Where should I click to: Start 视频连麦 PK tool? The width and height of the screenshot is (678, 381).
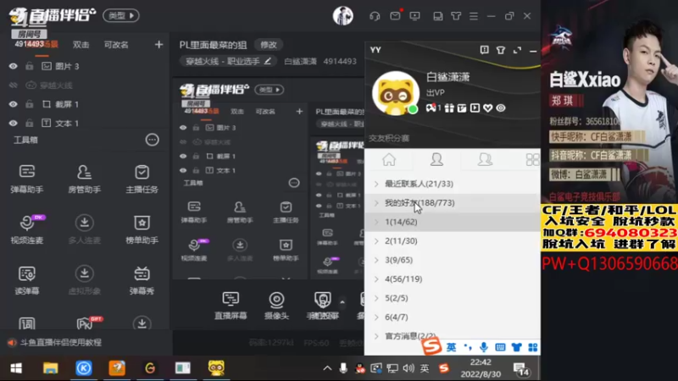point(27,229)
